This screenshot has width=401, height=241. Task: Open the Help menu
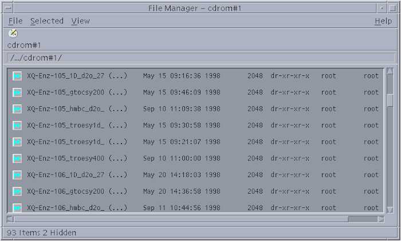(383, 21)
